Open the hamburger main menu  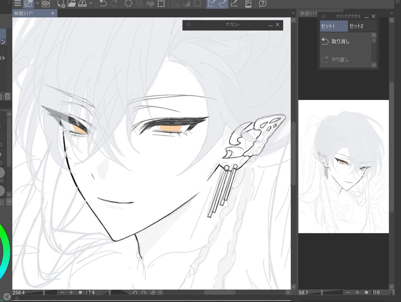pyautogui.click(x=17, y=4)
